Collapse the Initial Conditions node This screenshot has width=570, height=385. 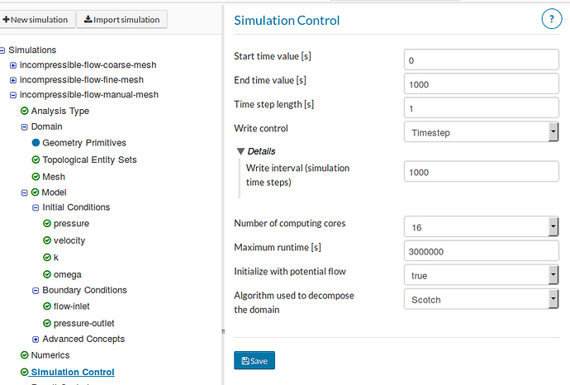pyautogui.click(x=36, y=208)
